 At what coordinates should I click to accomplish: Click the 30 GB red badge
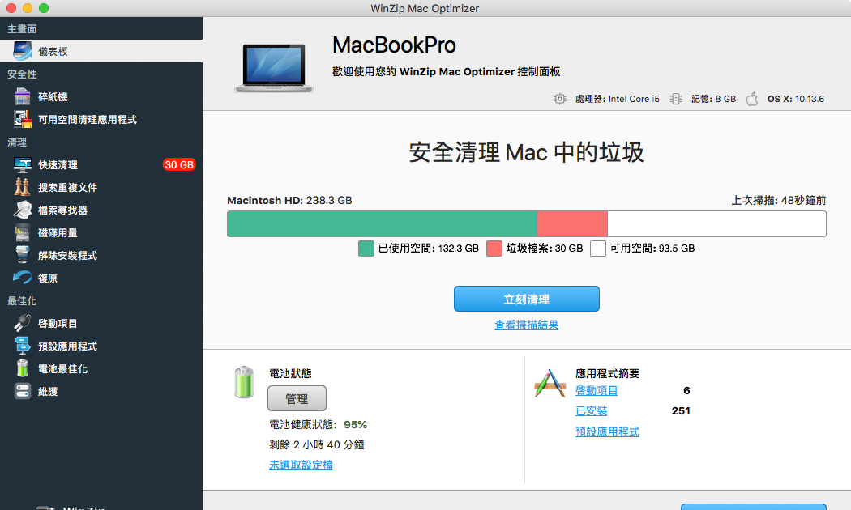click(x=179, y=165)
